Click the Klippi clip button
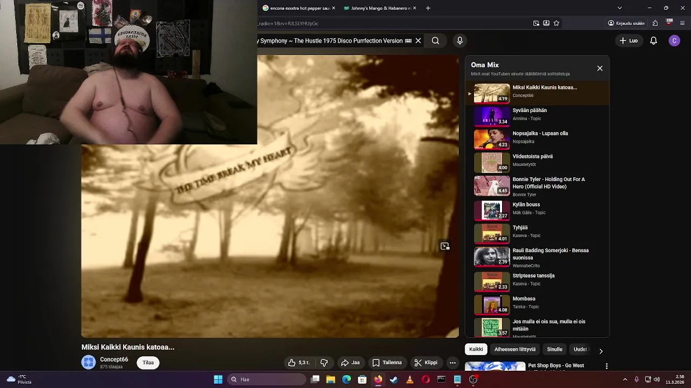 coord(426,363)
